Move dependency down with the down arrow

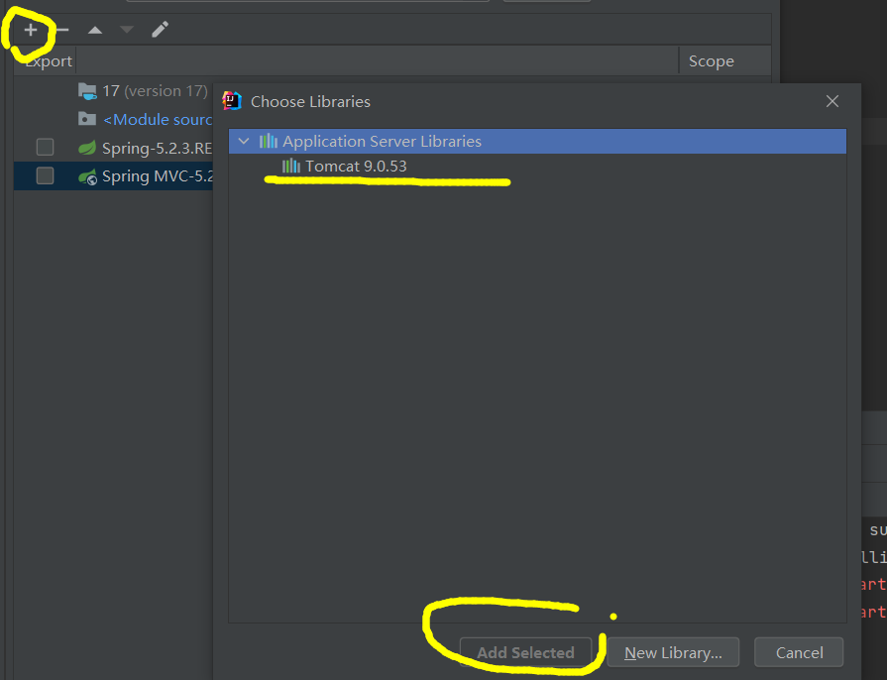(127, 30)
